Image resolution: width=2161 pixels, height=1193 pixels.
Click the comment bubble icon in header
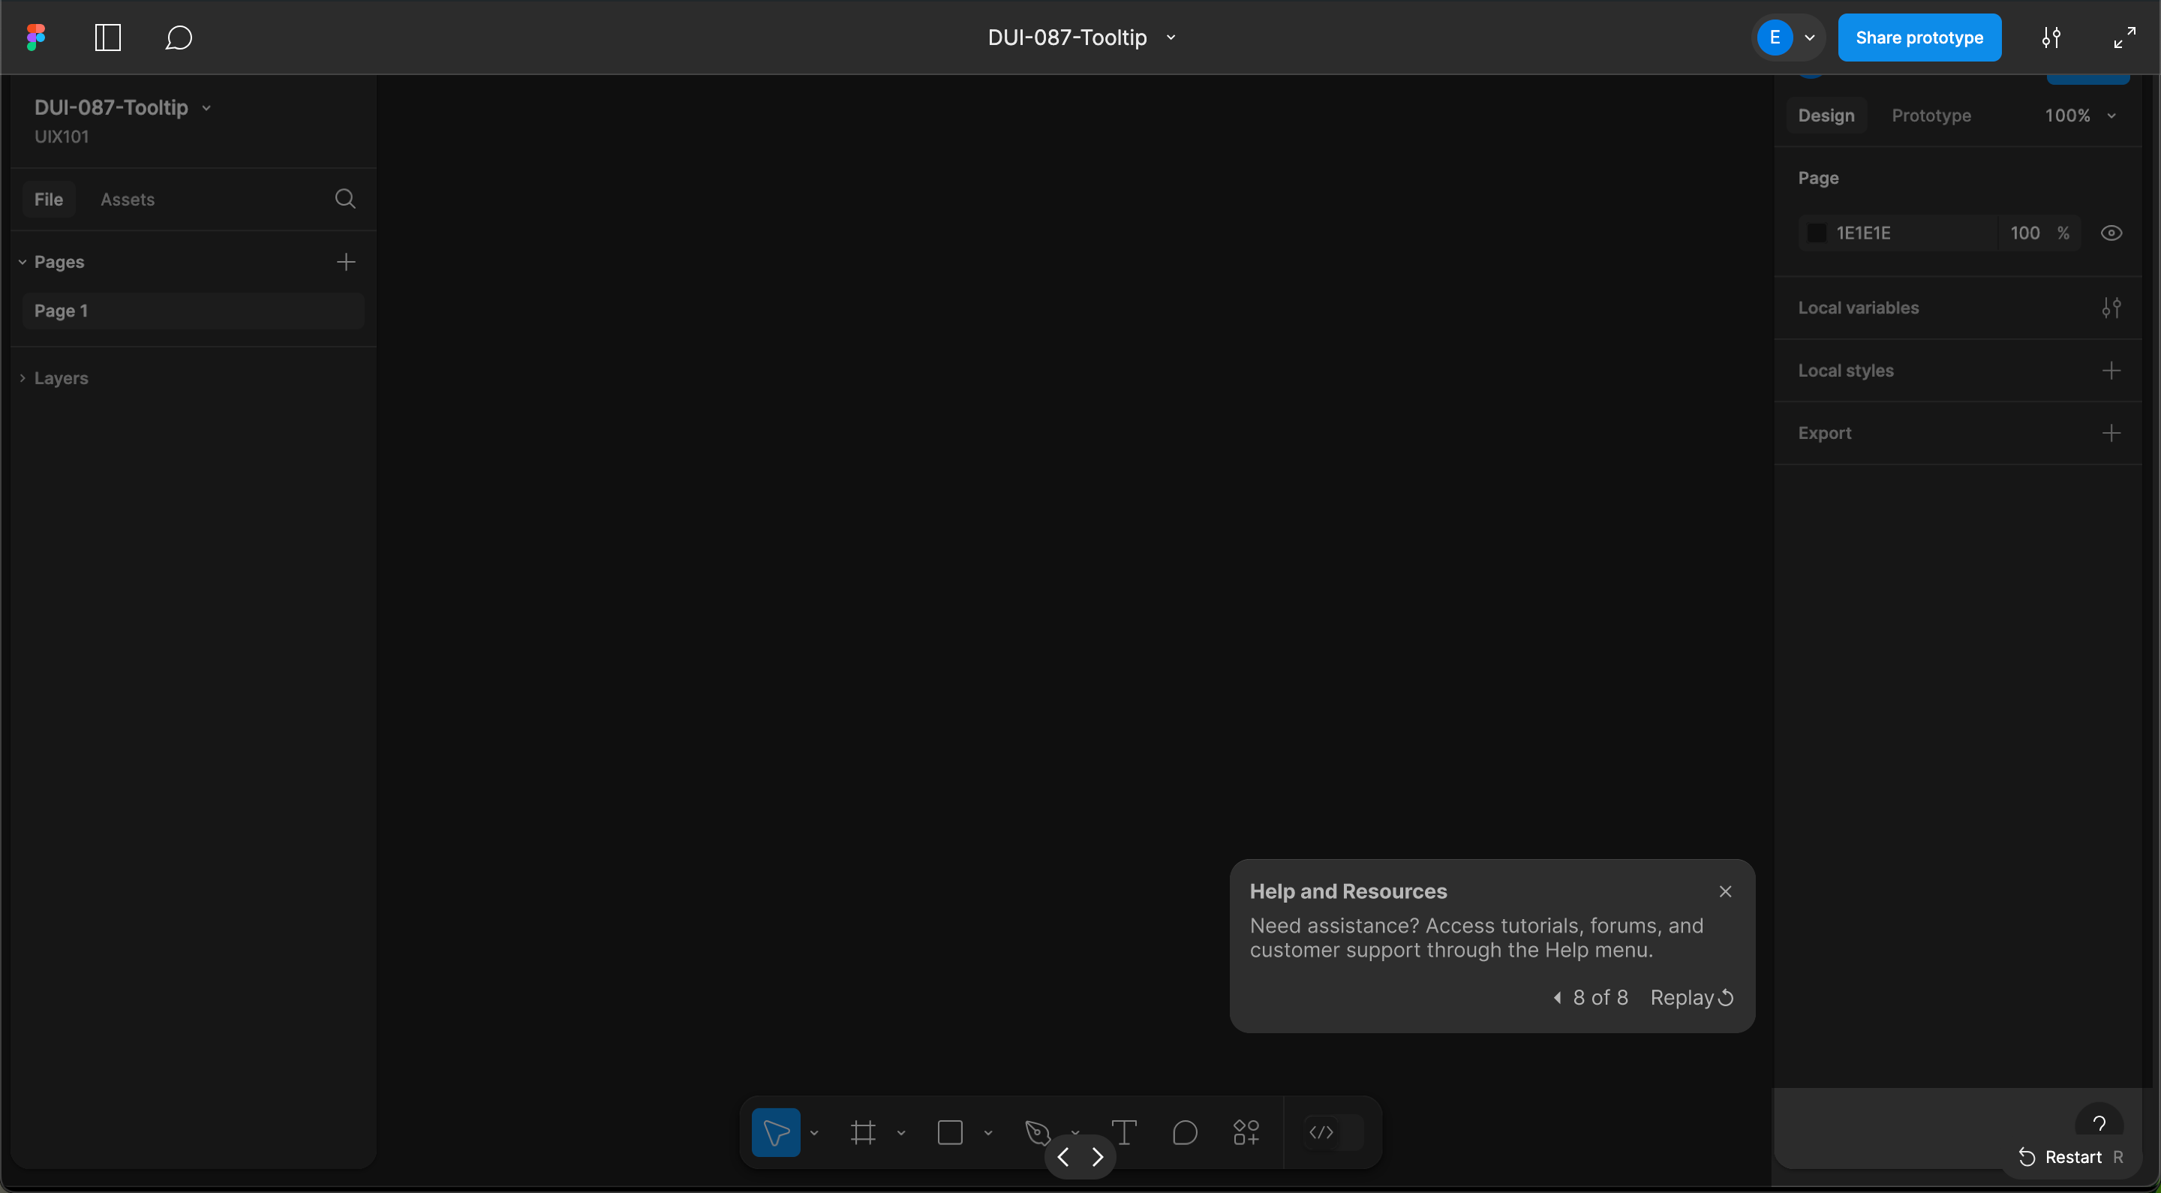pyautogui.click(x=178, y=37)
